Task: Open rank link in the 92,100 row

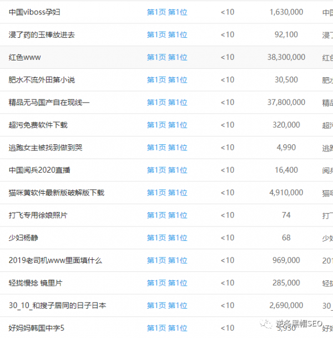Action: 167,35
